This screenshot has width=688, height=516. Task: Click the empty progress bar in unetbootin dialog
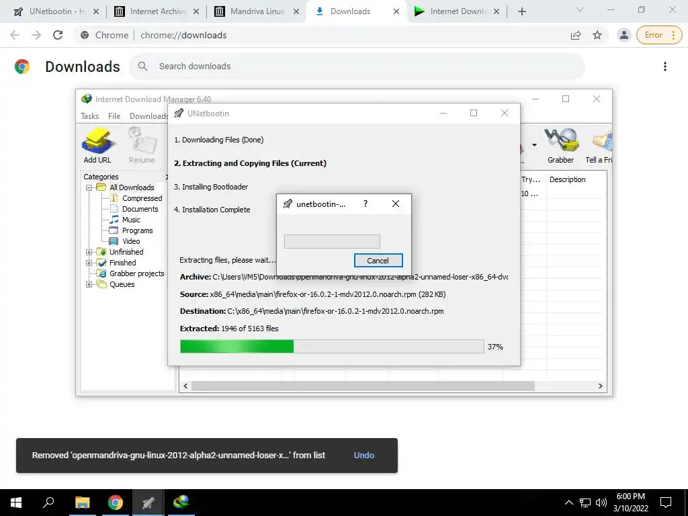pyautogui.click(x=332, y=241)
